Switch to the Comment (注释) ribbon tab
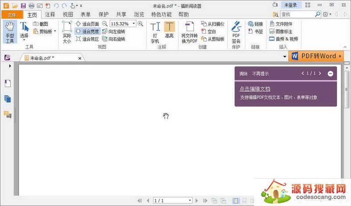 click(50, 14)
